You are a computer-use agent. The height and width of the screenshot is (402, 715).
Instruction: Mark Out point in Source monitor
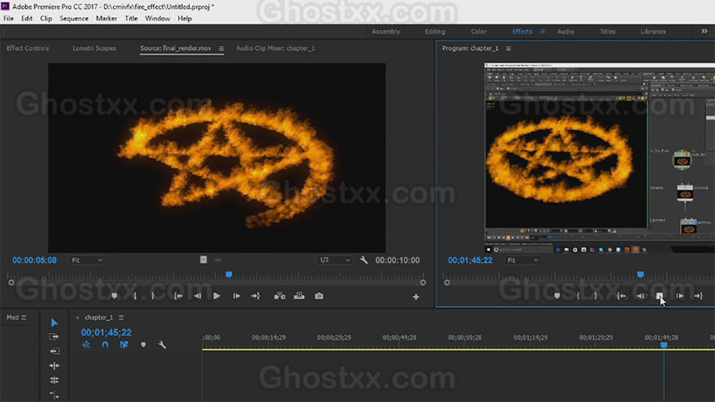[x=153, y=296]
